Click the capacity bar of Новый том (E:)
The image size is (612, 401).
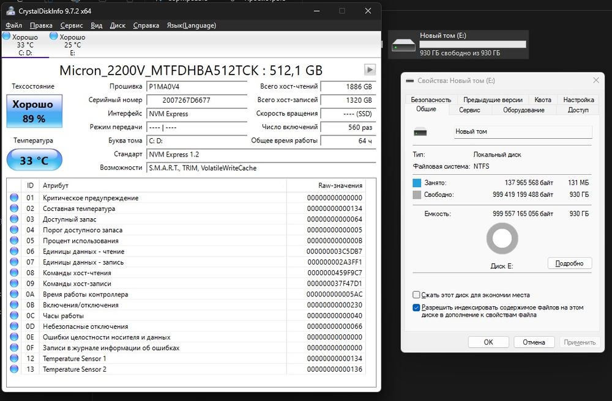[x=472, y=45]
